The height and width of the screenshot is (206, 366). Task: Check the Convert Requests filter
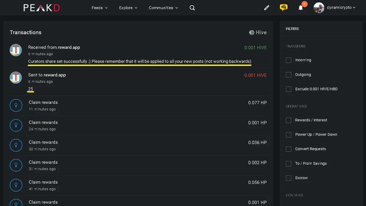coord(289,149)
